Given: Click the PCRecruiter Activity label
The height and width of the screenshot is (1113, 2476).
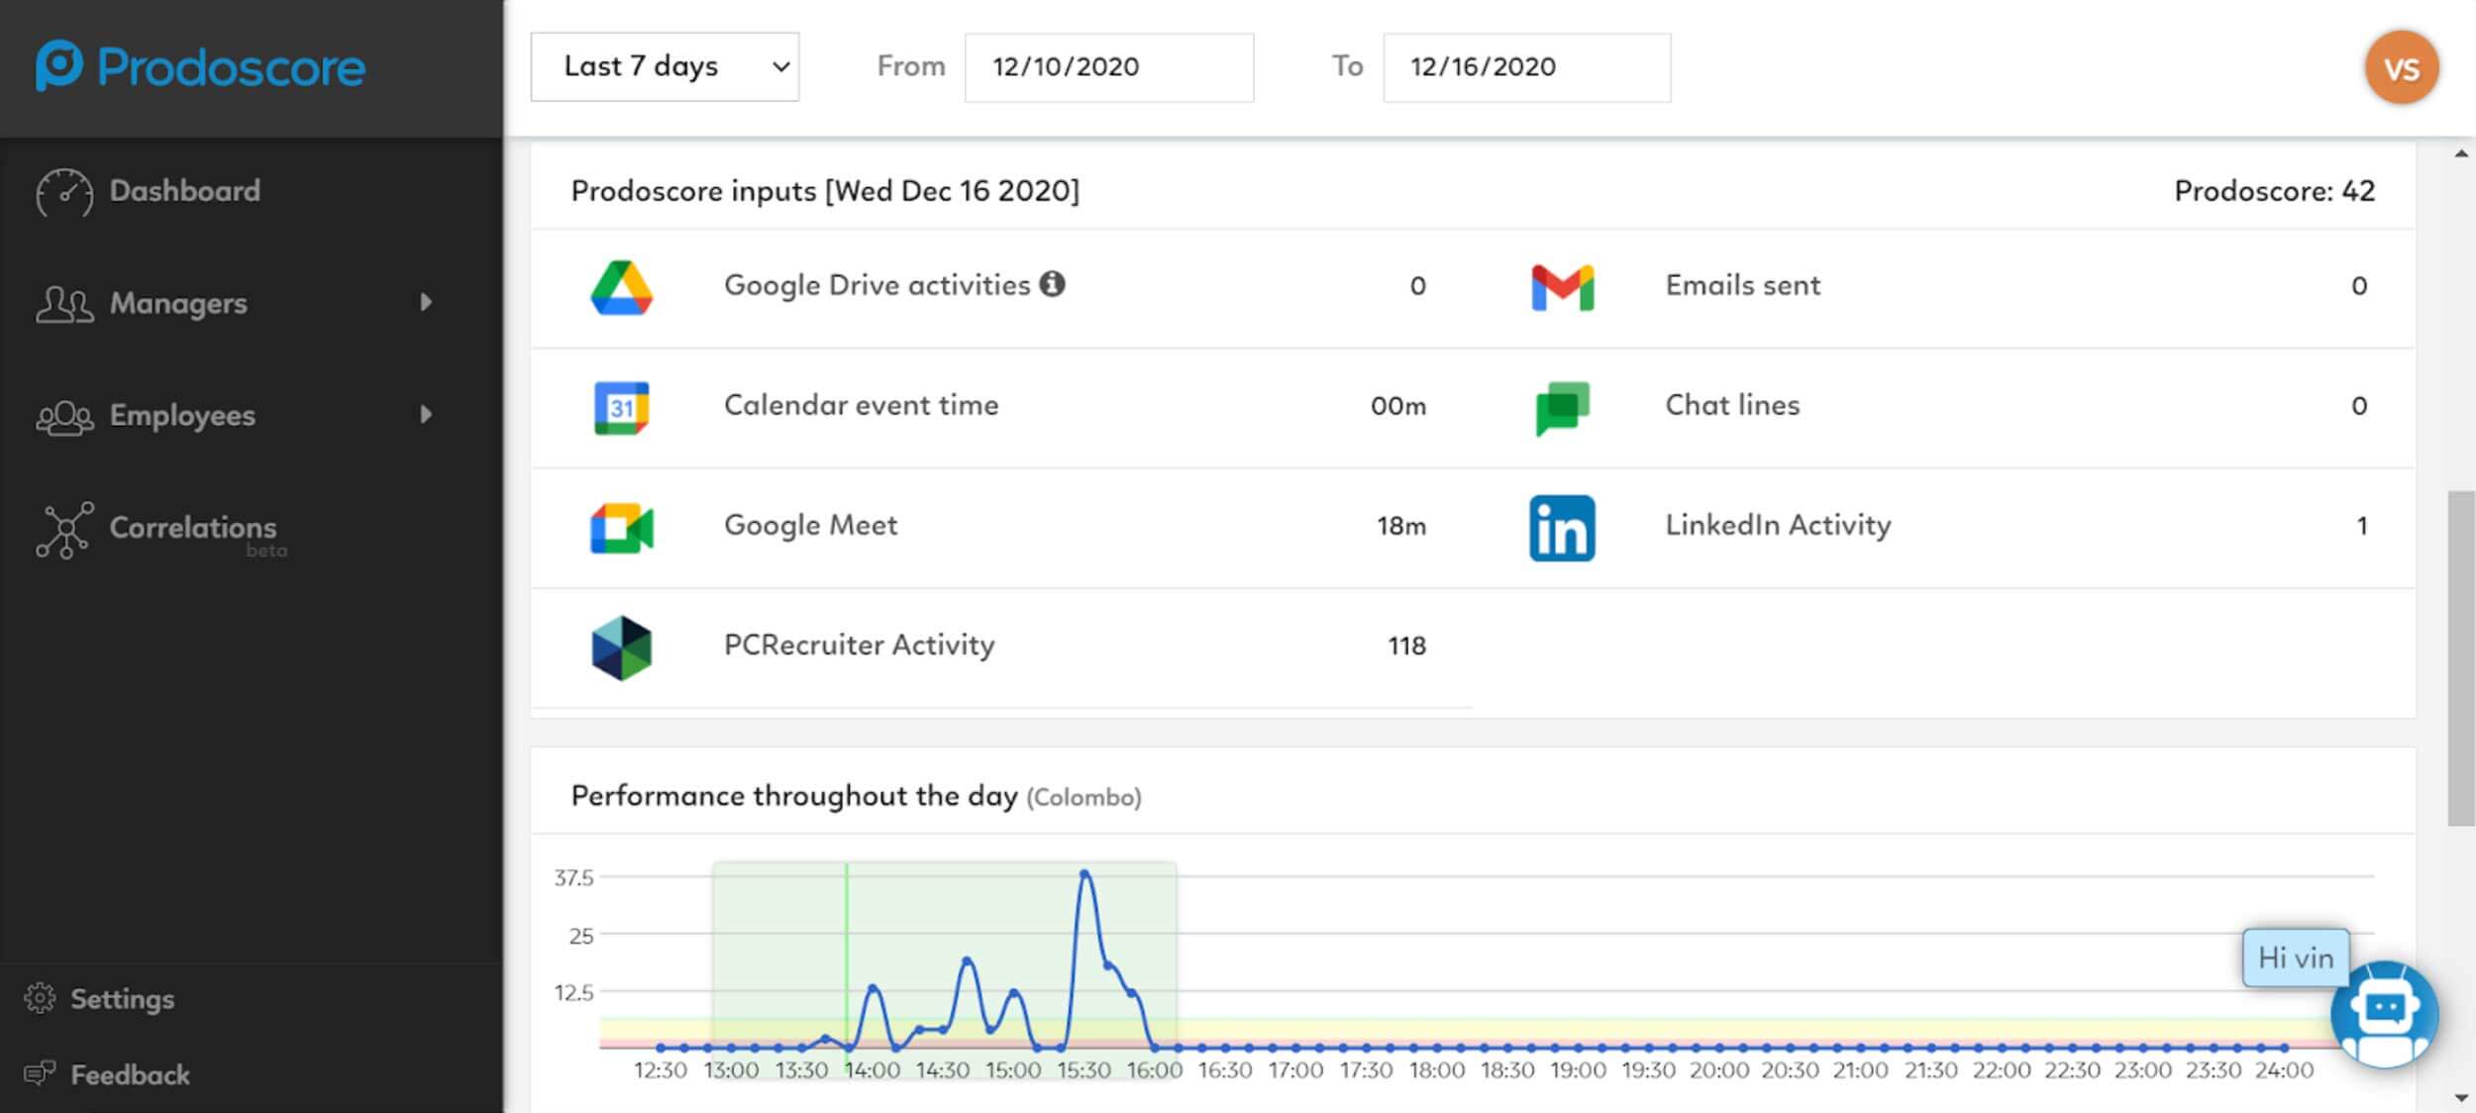Looking at the screenshot, I should [x=859, y=646].
